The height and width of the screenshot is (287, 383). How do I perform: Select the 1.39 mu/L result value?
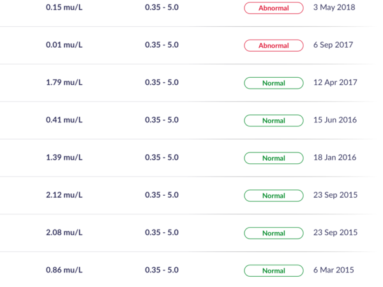pos(64,158)
